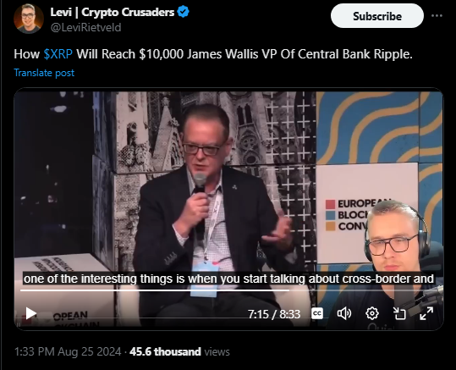The height and width of the screenshot is (370, 456).
Task: Click the Subscribe button
Action: [377, 16]
